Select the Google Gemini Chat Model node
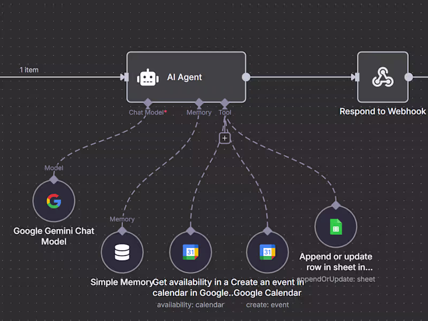 (54, 201)
